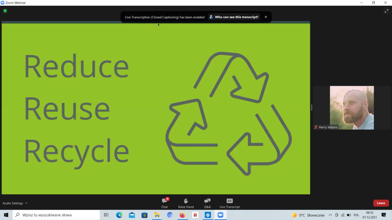Click the muted microphone icon by Harry Waters
Screen dimensions: 392x220
[316, 127]
